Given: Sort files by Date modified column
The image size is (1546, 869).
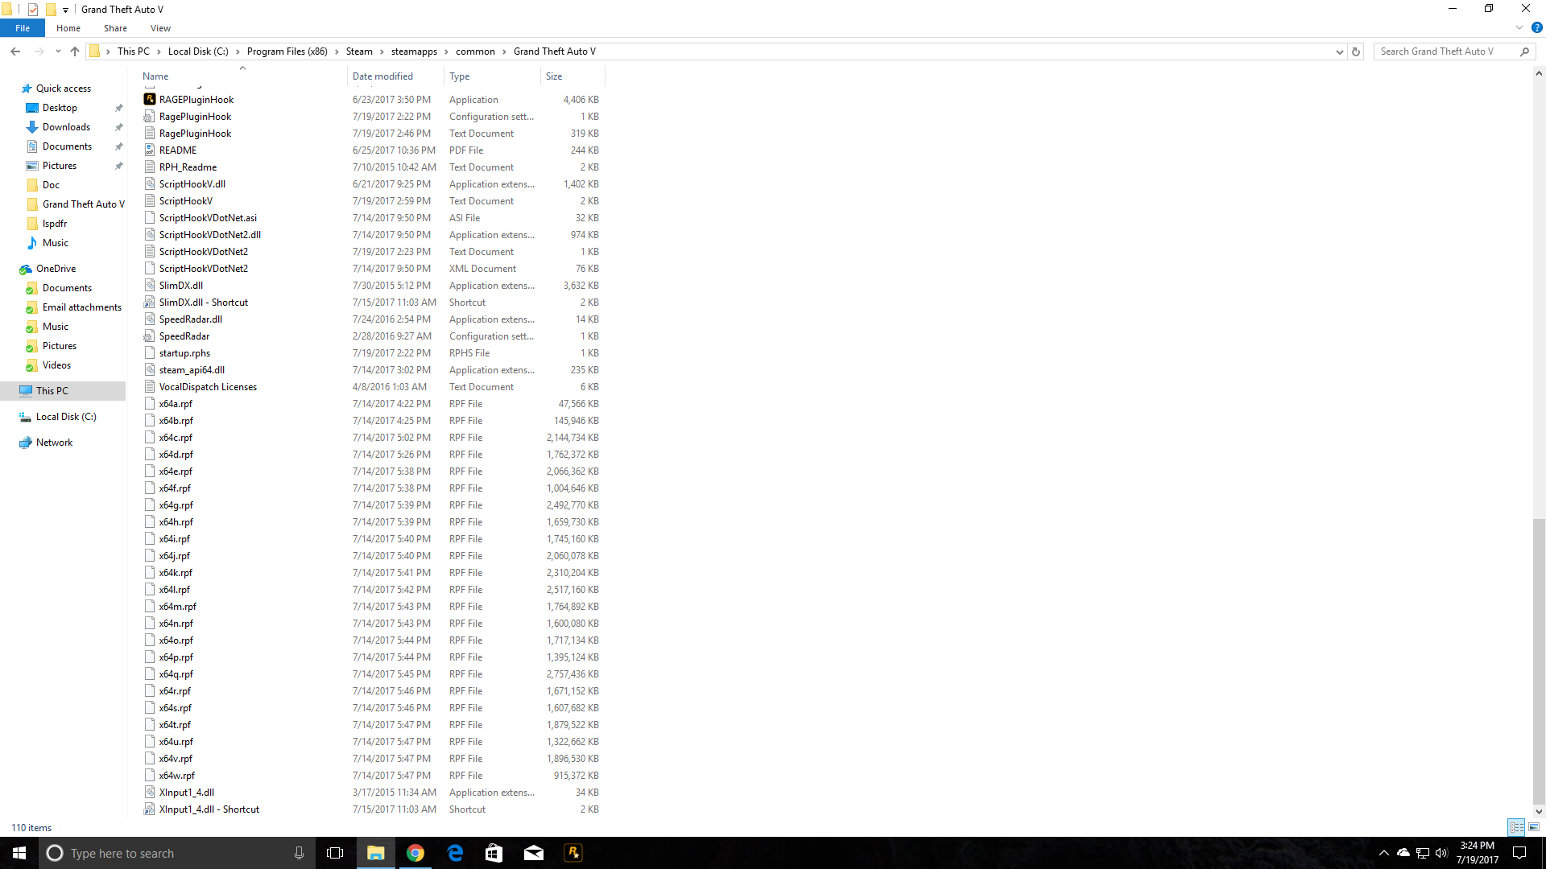Looking at the screenshot, I should [x=382, y=76].
